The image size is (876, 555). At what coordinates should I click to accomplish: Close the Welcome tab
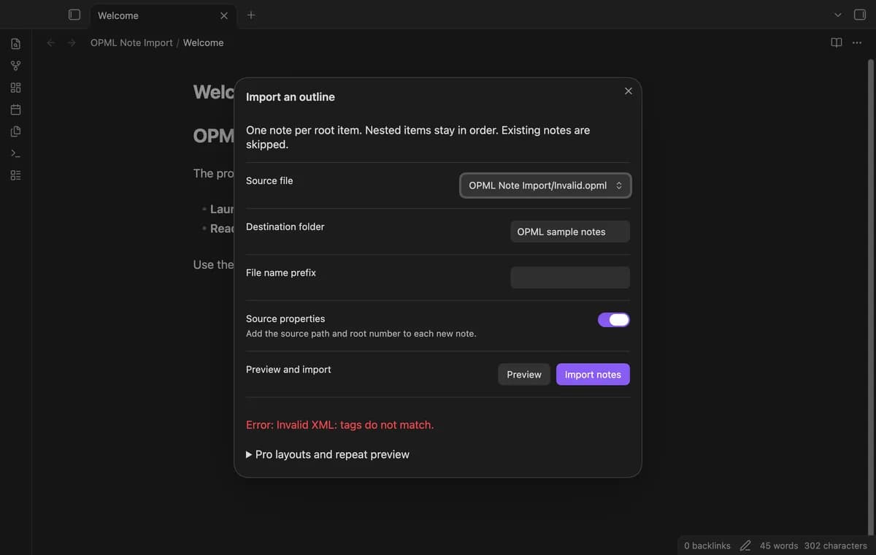(224, 15)
